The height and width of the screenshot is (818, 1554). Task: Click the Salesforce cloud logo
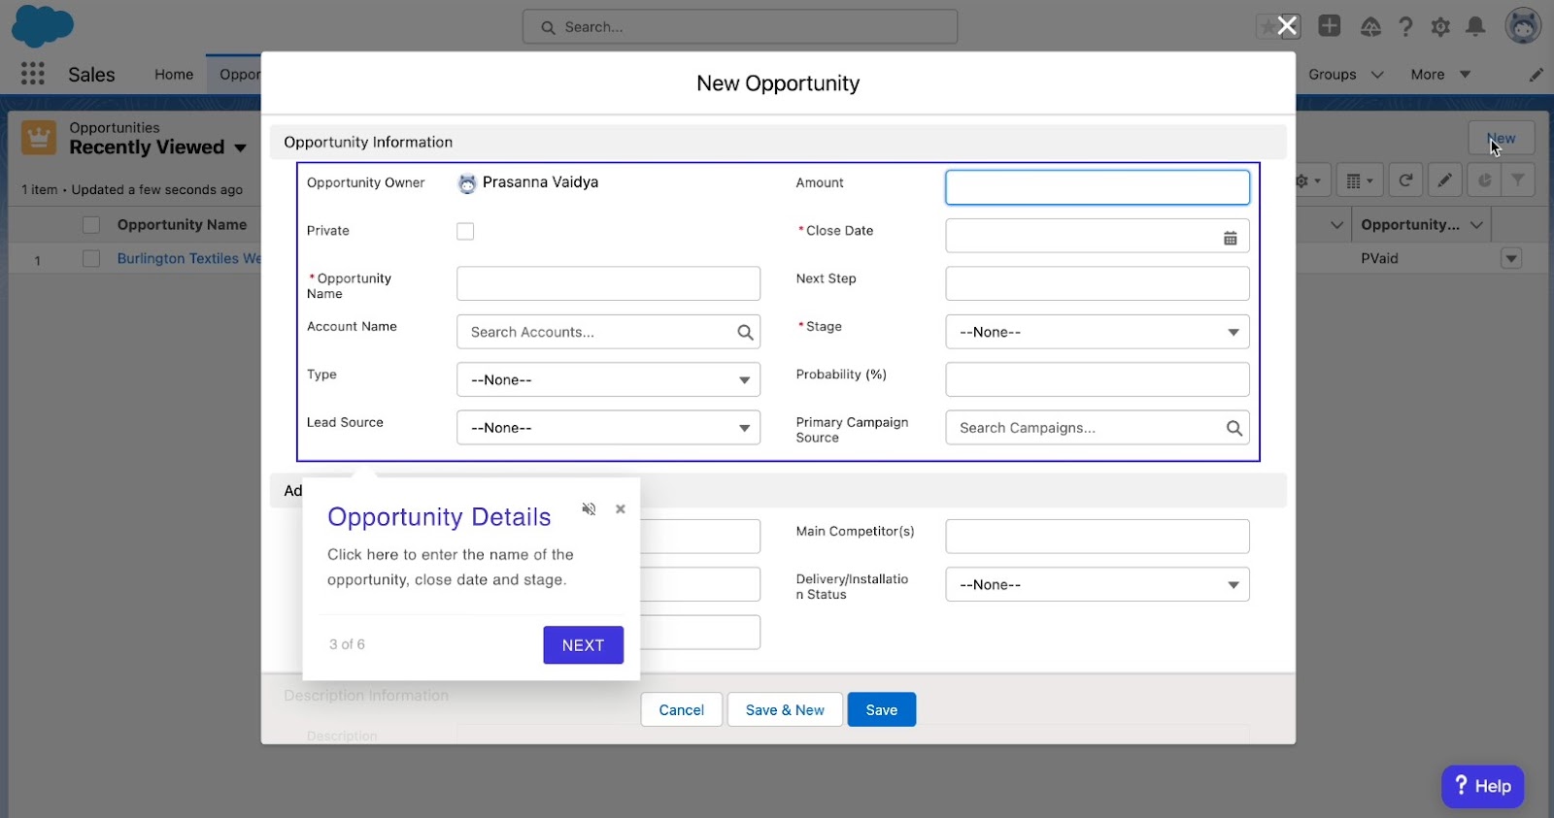click(x=43, y=26)
